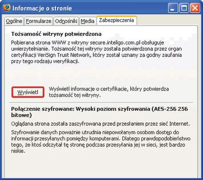Viewport: 203px width, 180px height.
Task: Click the secure.inteligo.com.pl domain text
Action: [x=116, y=43]
